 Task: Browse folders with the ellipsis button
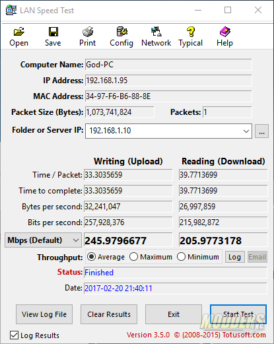pyautogui.click(x=261, y=131)
